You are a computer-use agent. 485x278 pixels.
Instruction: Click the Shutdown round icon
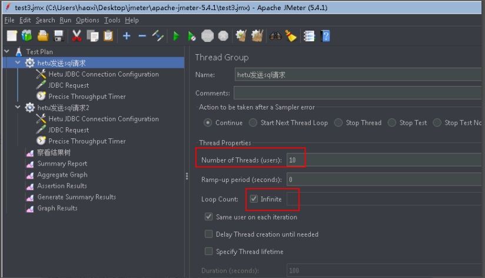(223, 36)
